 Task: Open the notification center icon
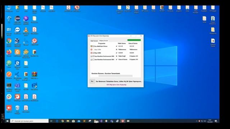click(216, 121)
